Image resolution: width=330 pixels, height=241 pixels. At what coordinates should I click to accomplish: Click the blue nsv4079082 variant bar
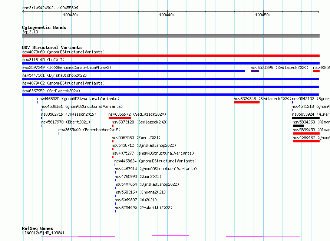(171, 87)
